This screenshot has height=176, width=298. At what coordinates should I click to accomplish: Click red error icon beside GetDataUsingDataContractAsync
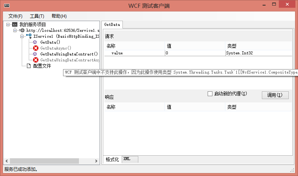coord(36,60)
